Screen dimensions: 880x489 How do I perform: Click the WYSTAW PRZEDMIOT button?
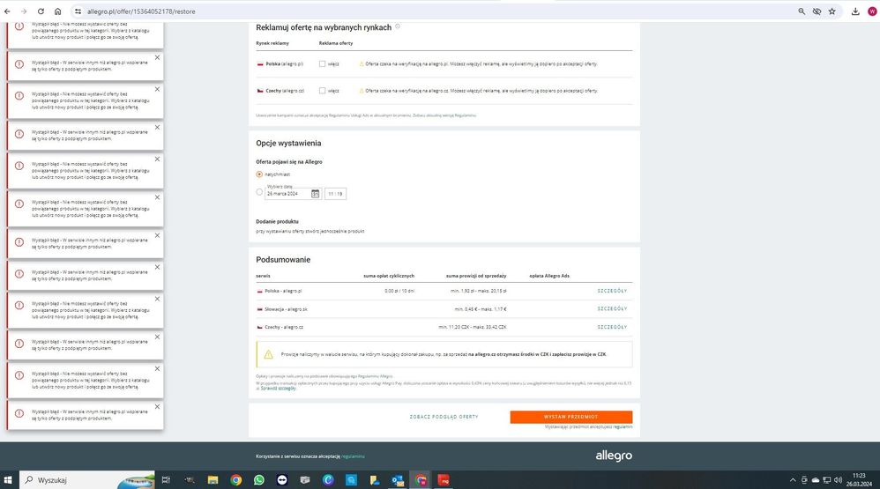point(571,417)
